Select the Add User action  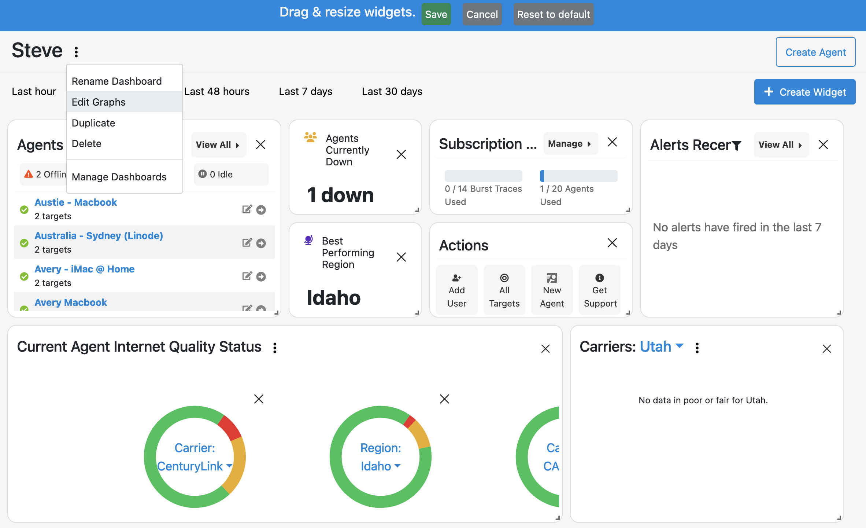pyautogui.click(x=456, y=290)
